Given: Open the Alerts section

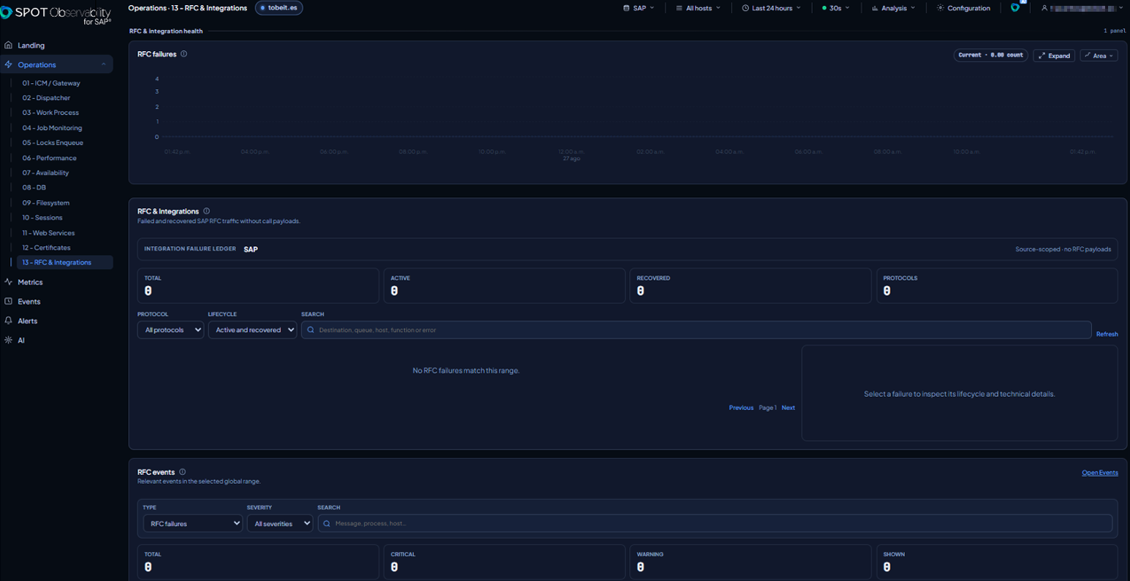Looking at the screenshot, I should coord(28,321).
